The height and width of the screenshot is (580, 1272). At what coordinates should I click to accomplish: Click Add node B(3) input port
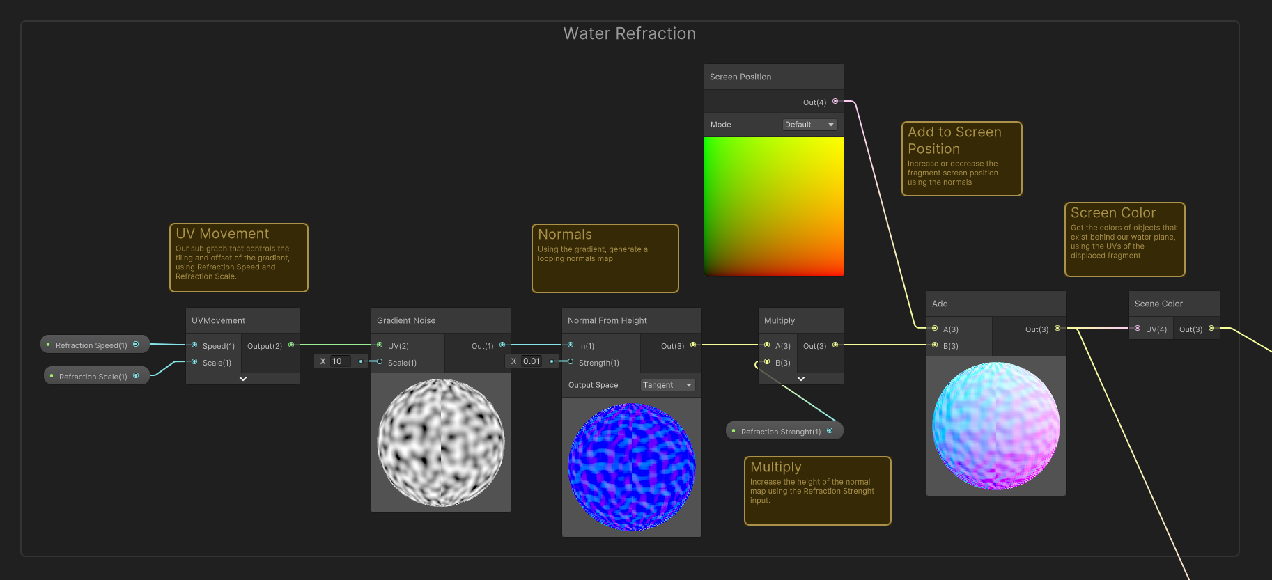(x=935, y=345)
